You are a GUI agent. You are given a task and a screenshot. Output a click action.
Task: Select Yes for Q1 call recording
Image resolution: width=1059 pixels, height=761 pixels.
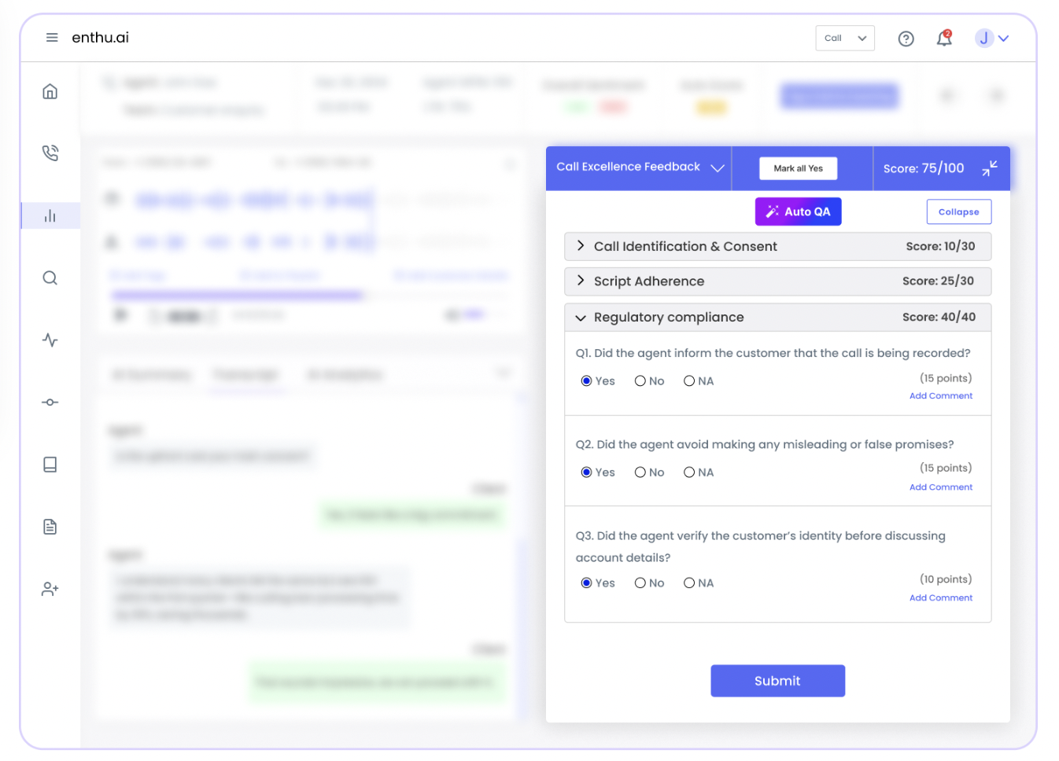[x=586, y=381]
